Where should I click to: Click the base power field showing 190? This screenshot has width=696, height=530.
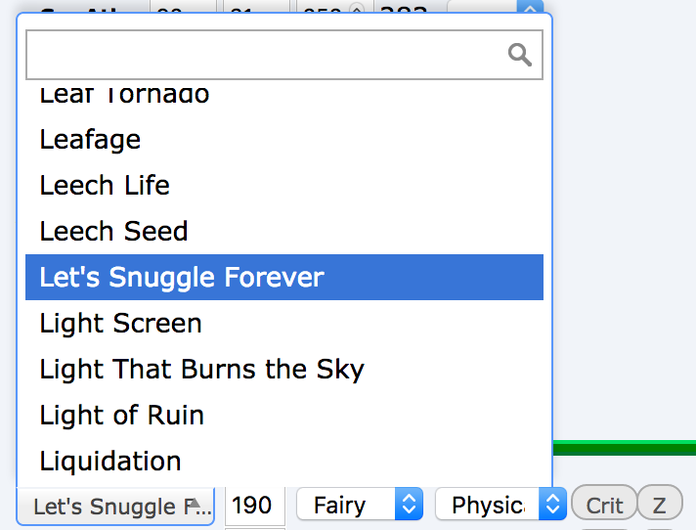255,506
